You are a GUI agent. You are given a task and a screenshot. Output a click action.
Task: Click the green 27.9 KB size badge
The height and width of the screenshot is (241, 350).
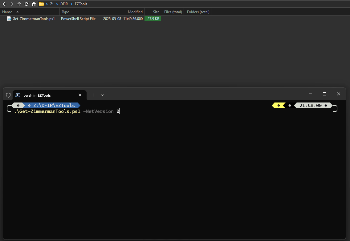coord(153,18)
